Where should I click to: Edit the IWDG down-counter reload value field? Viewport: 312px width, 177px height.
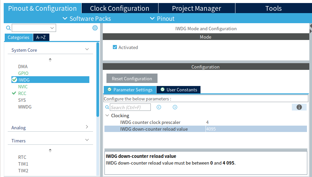(x=255, y=129)
